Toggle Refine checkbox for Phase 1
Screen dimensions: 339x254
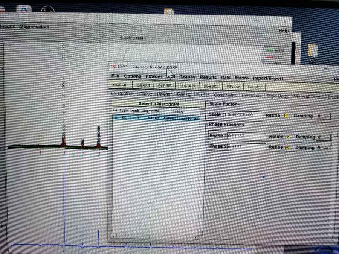[x=288, y=137]
